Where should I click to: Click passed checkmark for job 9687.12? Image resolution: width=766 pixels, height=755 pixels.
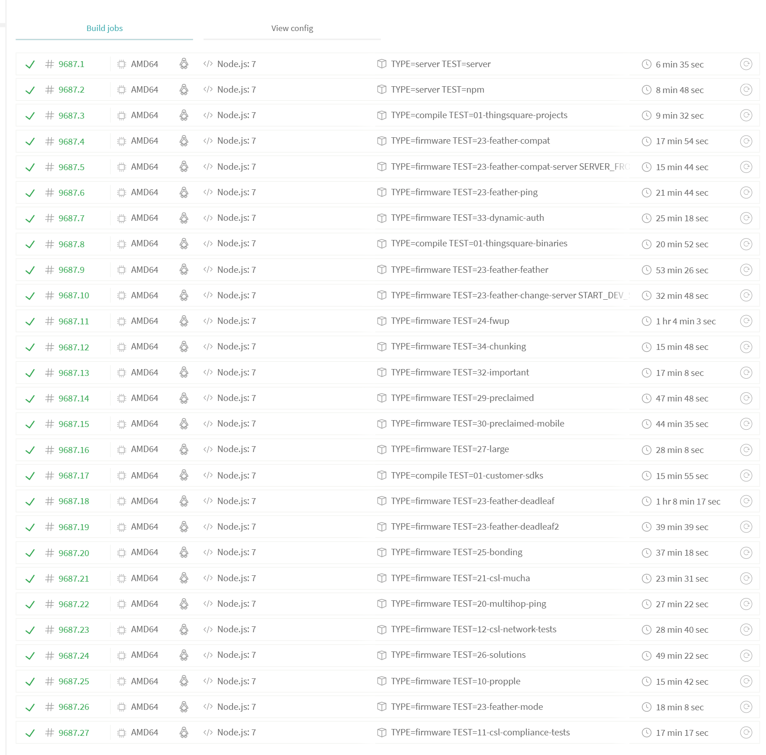(x=30, y=347)
